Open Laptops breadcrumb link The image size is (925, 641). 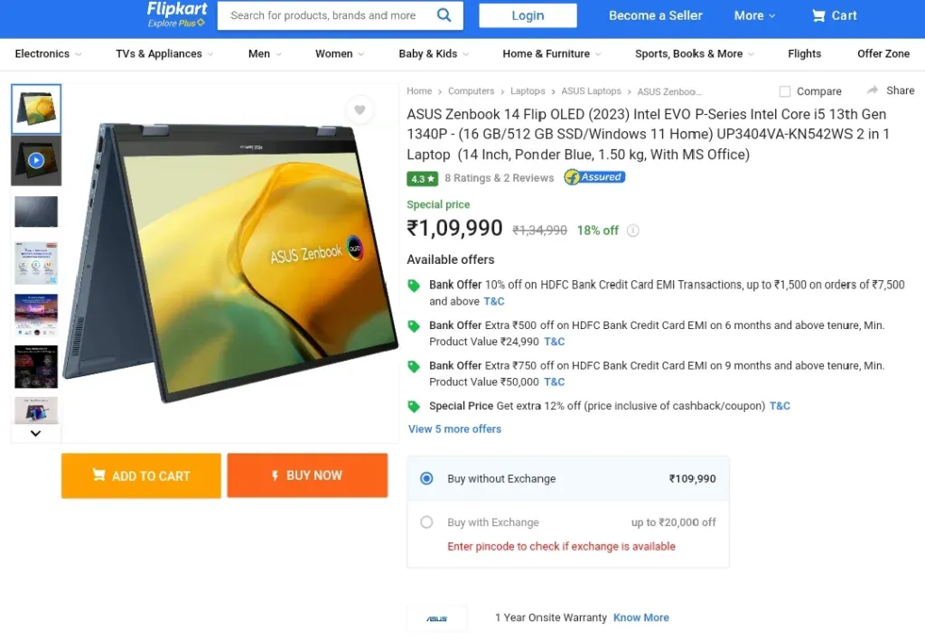click(528, 91)
